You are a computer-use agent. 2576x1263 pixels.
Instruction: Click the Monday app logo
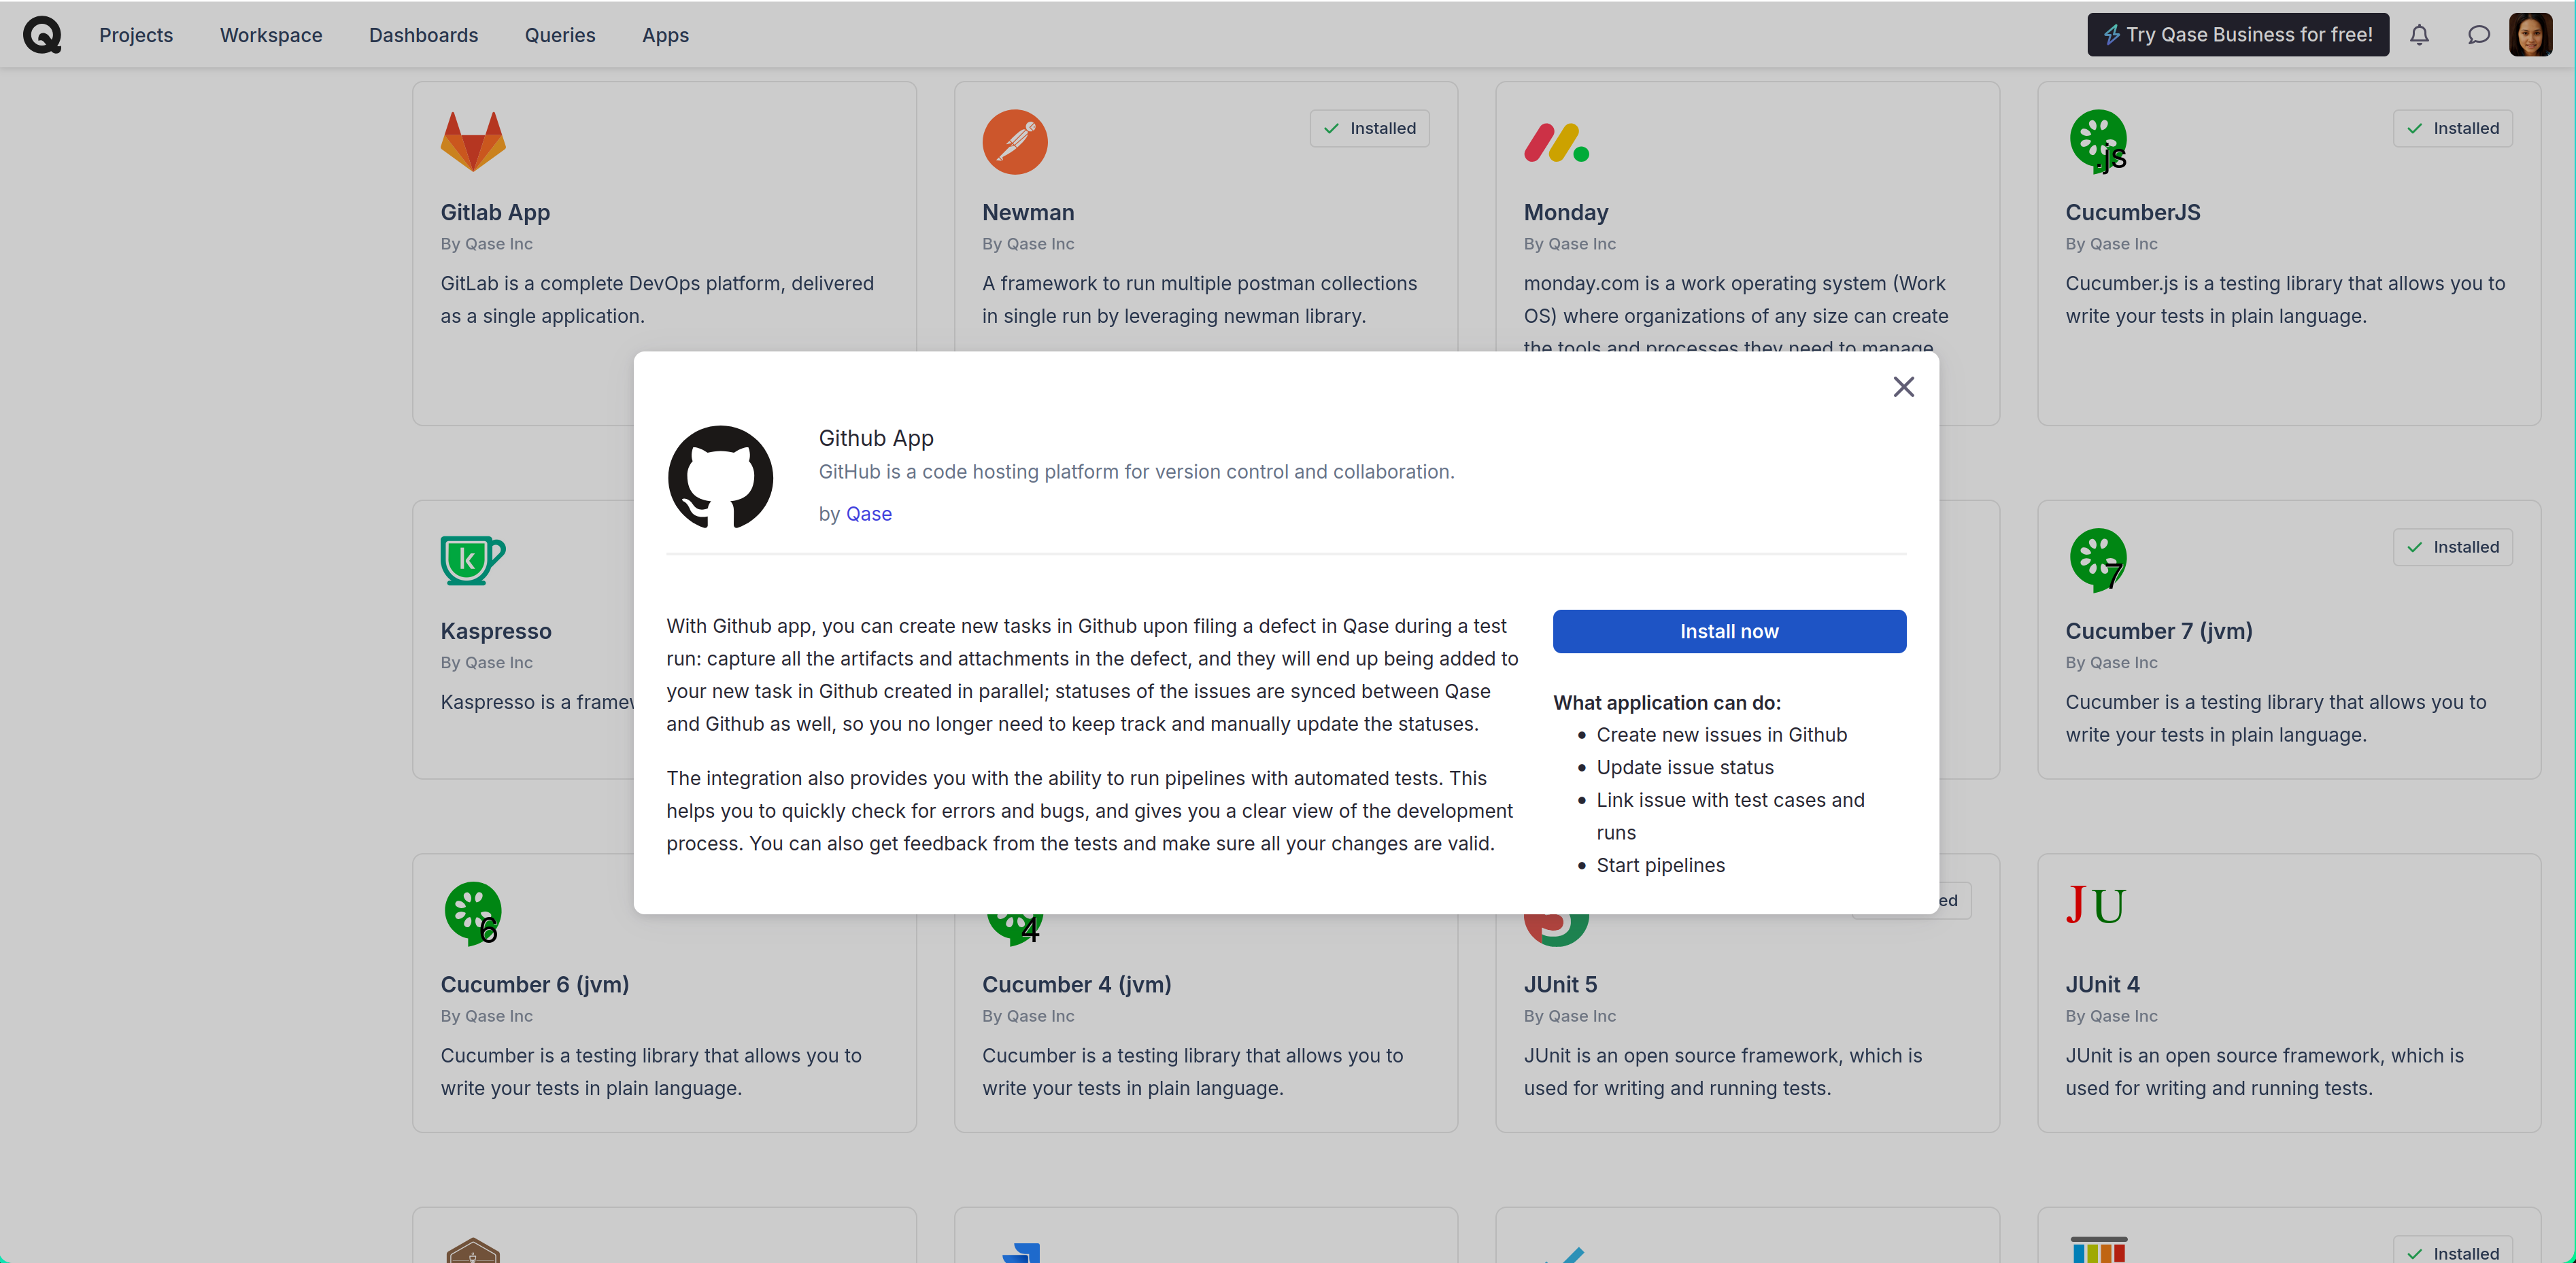(x=1556, y=143)
